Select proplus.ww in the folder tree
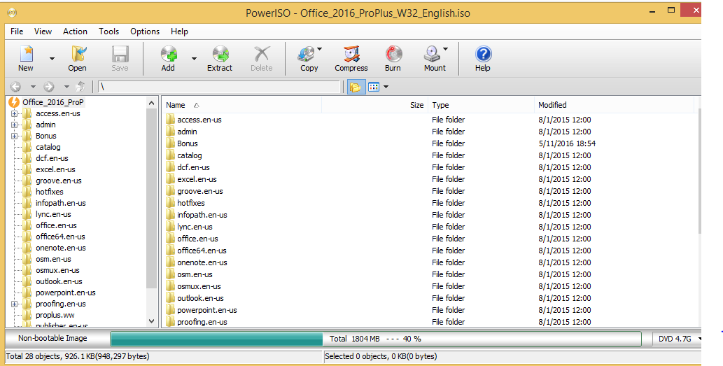 (x=55, y=316)
